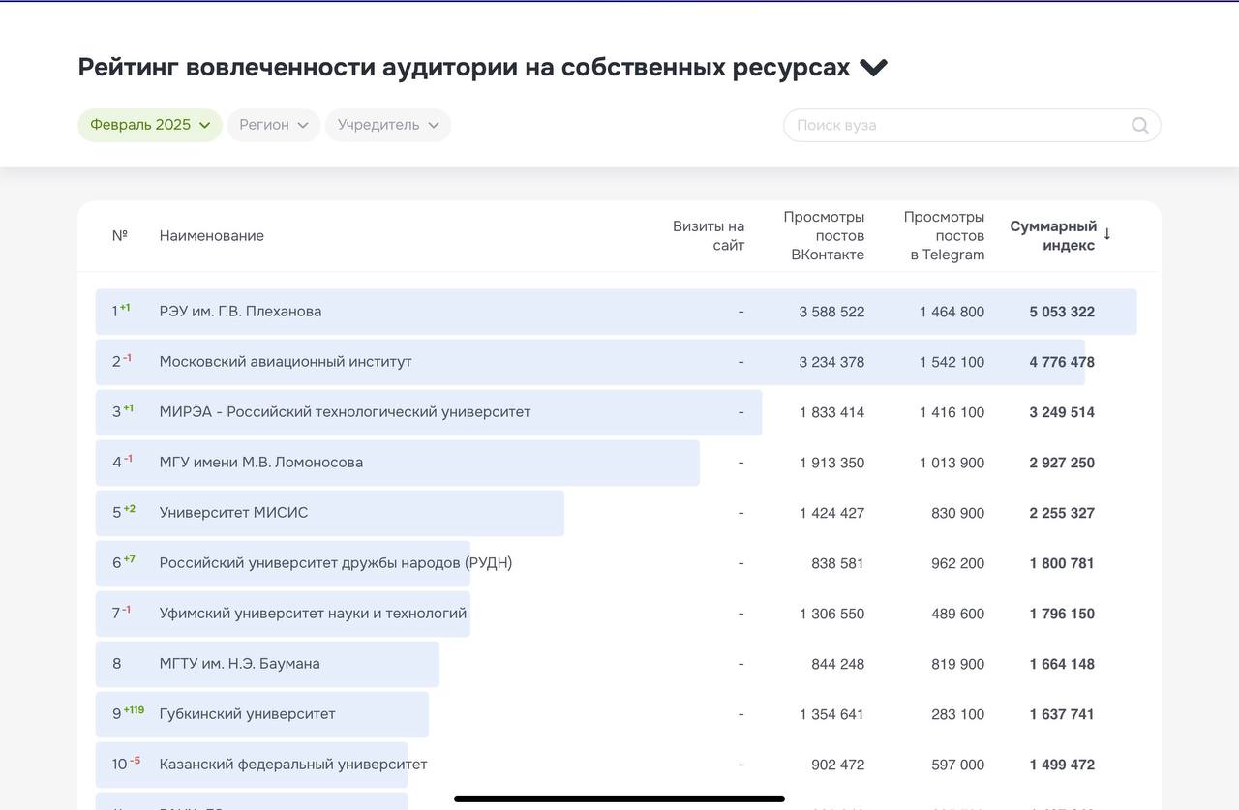Screen dimensions: 1239x810
Task: Click total index value 1 637 741
Action: (x=1062, y=714)
